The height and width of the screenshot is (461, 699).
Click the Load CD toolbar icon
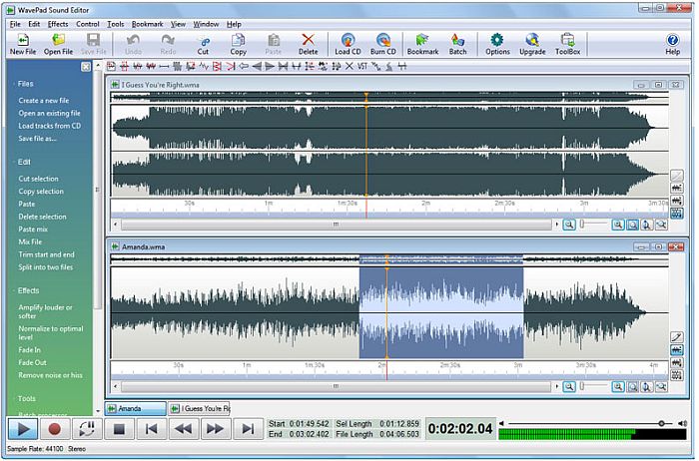pos(348,43)
